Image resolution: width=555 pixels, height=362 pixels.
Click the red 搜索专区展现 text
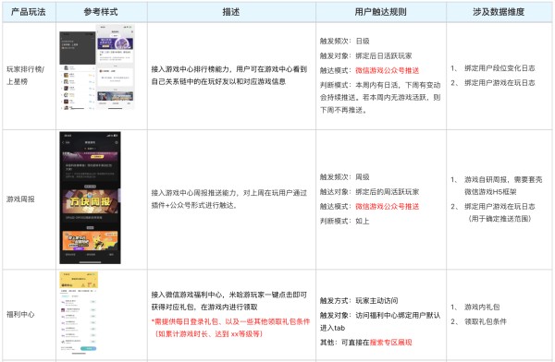(390, 343)
